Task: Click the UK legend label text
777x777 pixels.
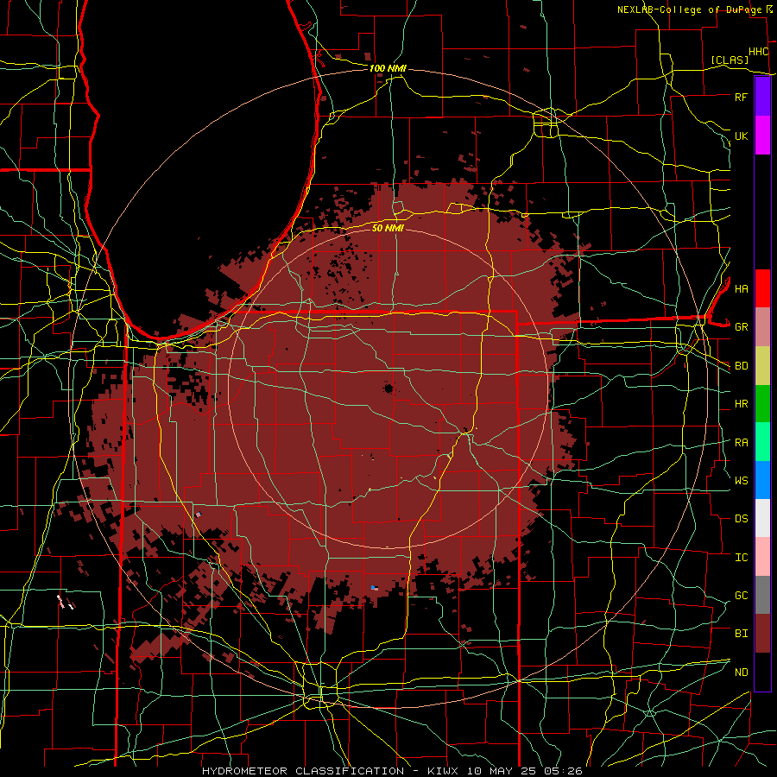Action: pos(741,136)
